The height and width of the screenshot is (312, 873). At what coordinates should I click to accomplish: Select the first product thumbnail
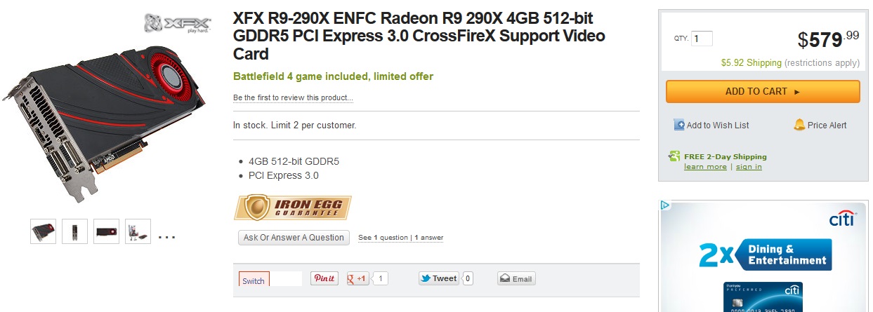43,231
